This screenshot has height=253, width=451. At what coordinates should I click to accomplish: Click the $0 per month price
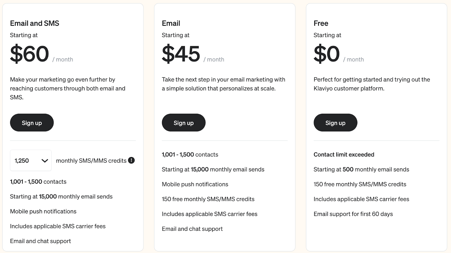pyautogui.click(x=339, y=54)
